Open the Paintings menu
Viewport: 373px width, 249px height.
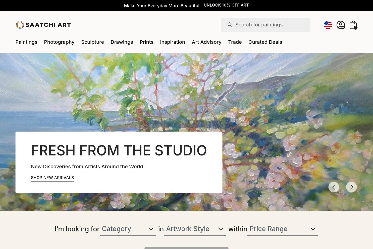tap(26, 42)
